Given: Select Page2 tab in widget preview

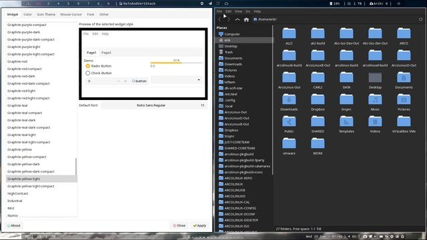Looking at the screenshot, I should (106, 53).
